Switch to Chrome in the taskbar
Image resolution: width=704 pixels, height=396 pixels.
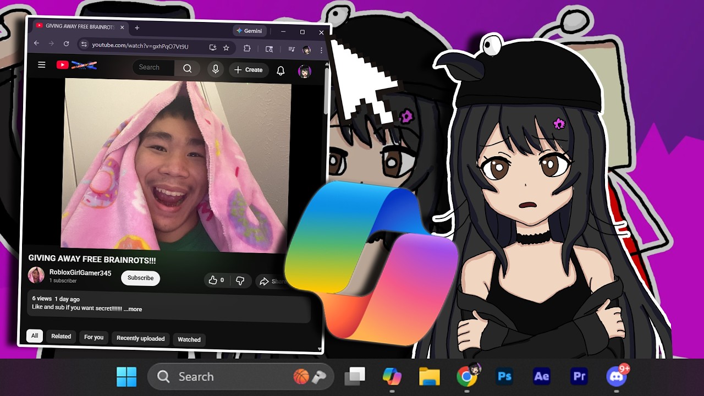[x=466, y=377]
